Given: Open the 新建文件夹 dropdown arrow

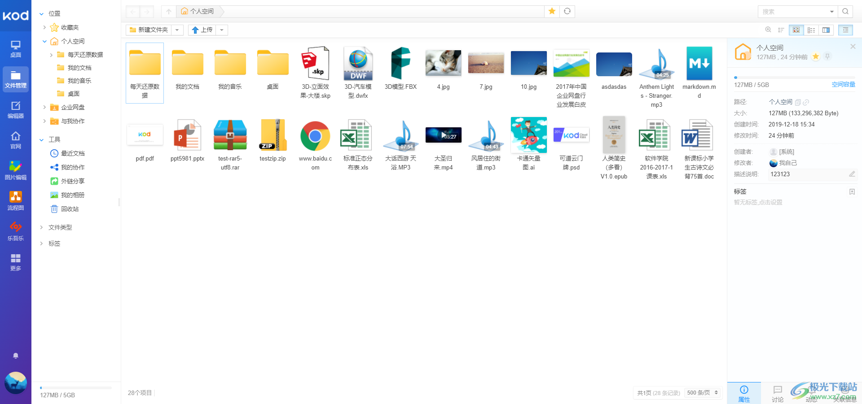Looking at the screenshot, I should pyautogui.click(x=177, y=30).
